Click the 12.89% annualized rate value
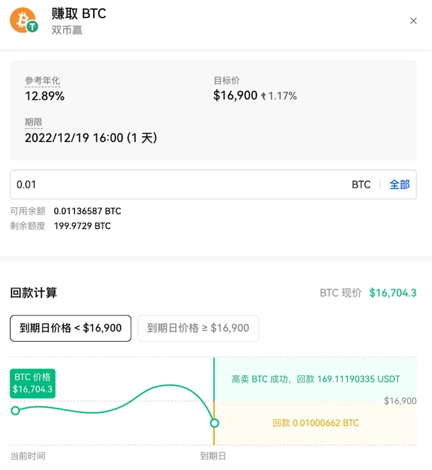Image resolution: width=432 pixels, height=470 pixels. 45,96
